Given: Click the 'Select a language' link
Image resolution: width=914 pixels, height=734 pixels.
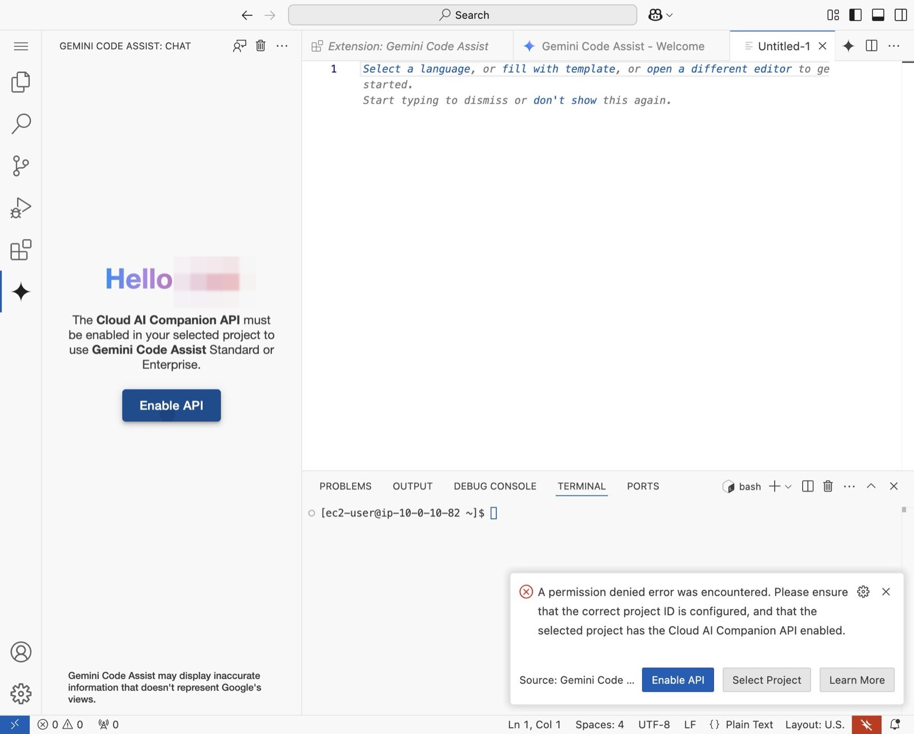Looking at the screenshot, I should click(416, 69).
